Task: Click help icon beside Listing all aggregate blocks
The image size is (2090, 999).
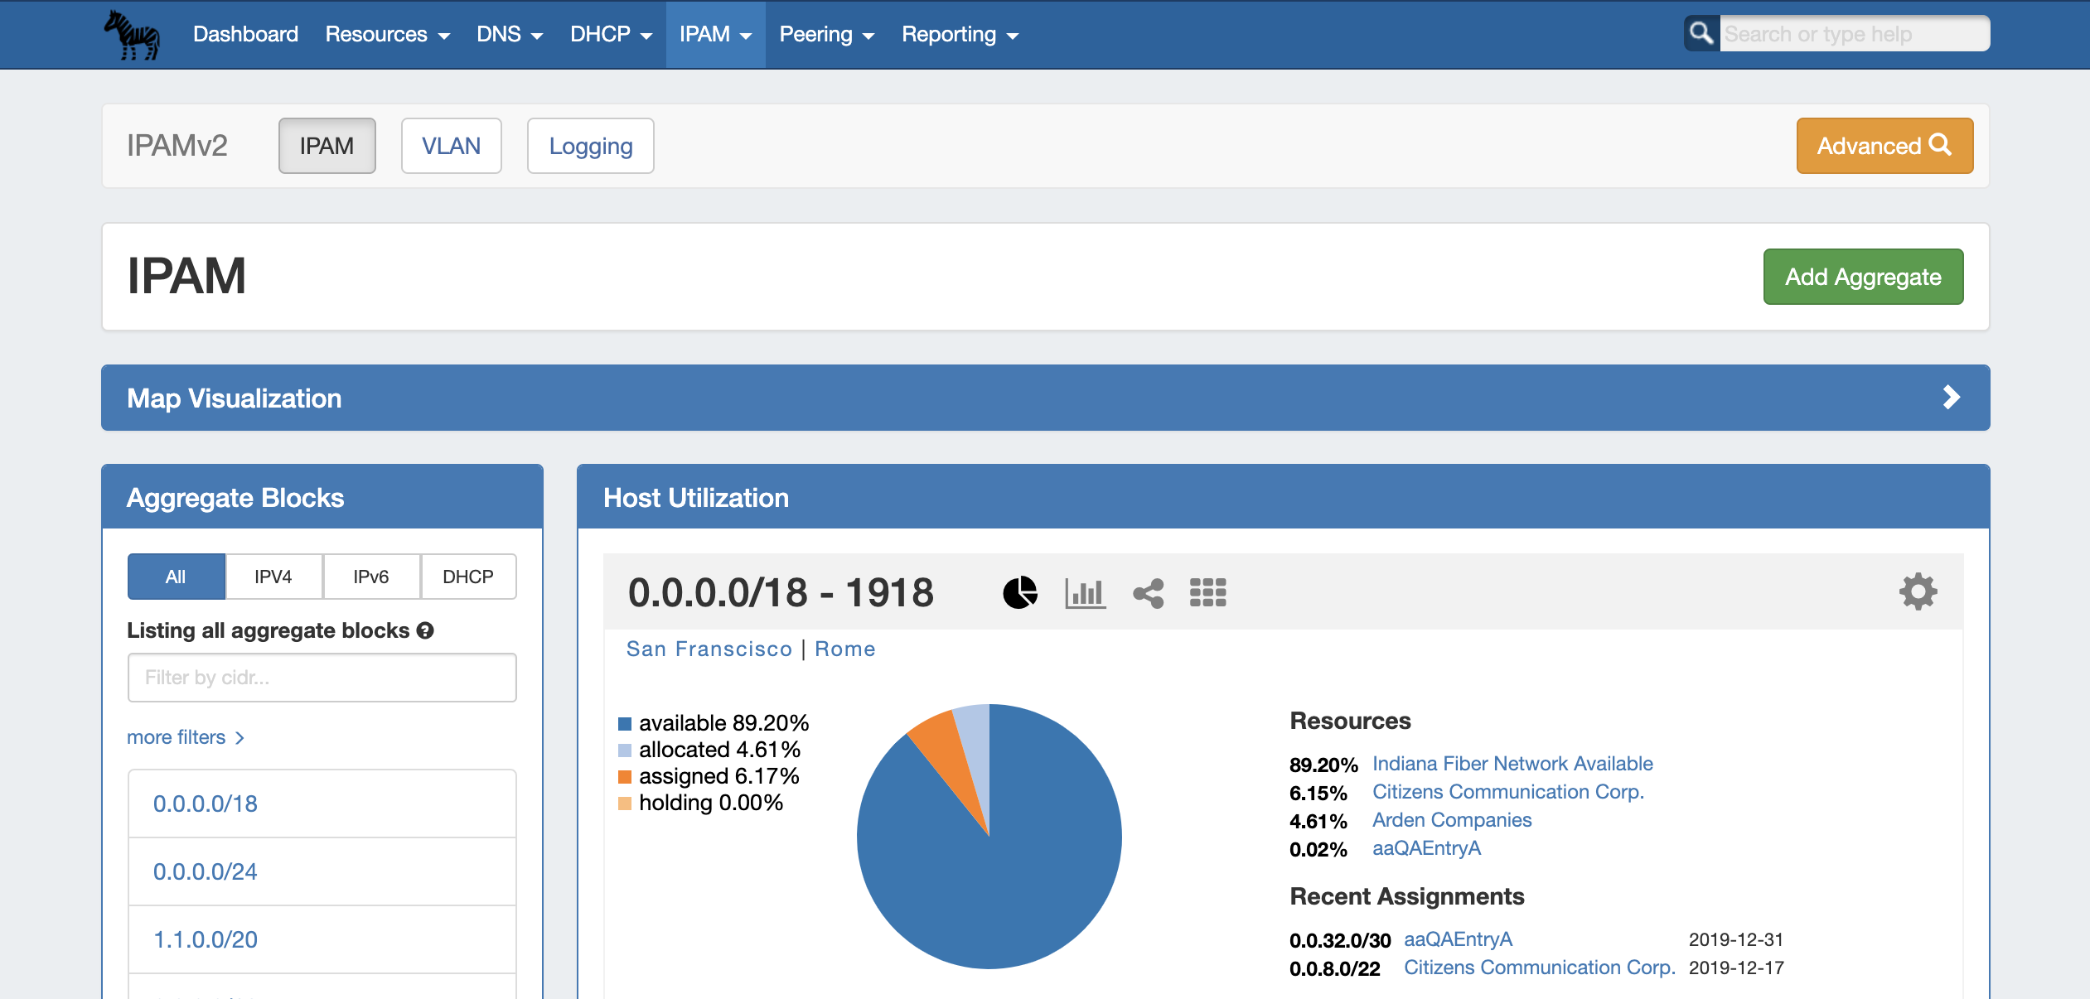Action: 425,631
